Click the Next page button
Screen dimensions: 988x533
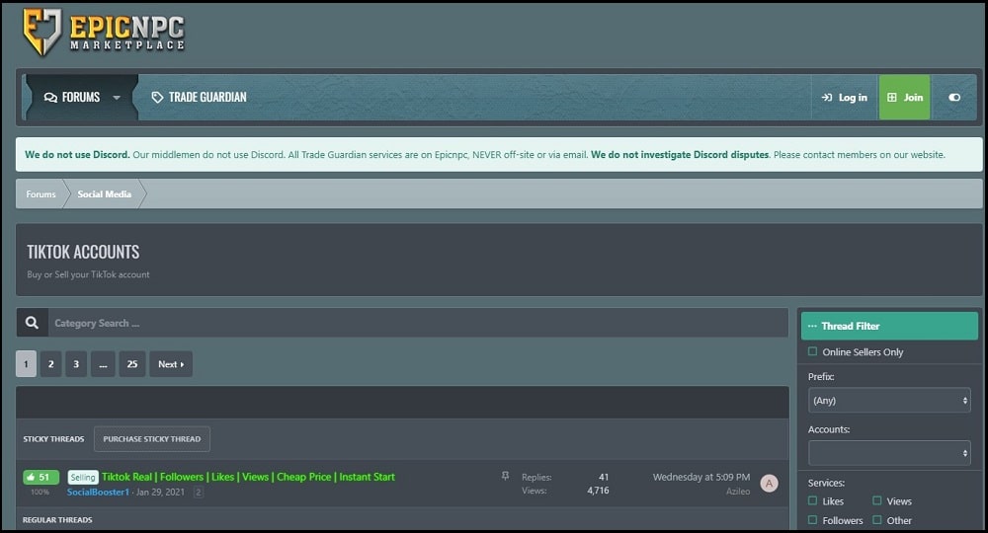click(x=171, y=364)
